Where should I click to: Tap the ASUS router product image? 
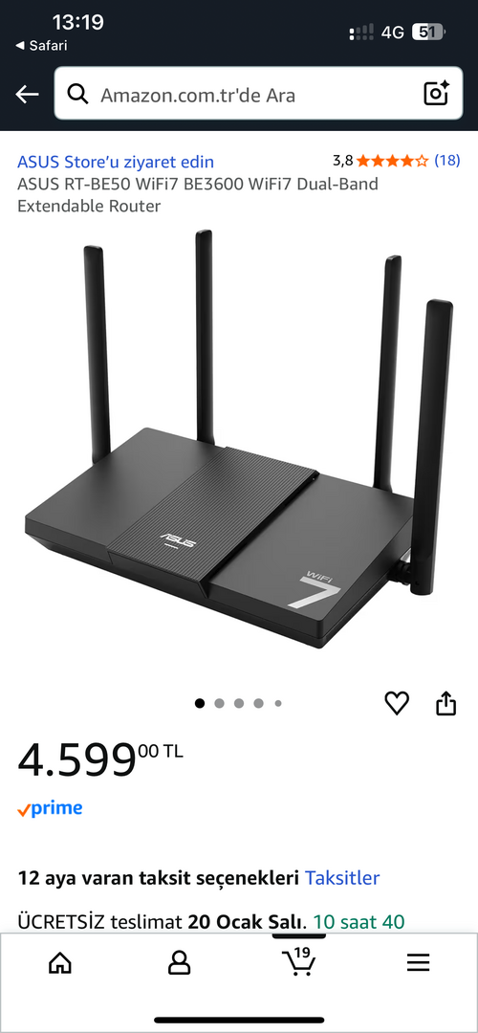click(x=239, y=440)
